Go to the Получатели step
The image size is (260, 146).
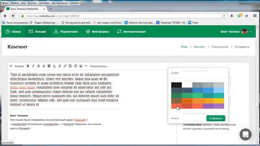(220, 47)
